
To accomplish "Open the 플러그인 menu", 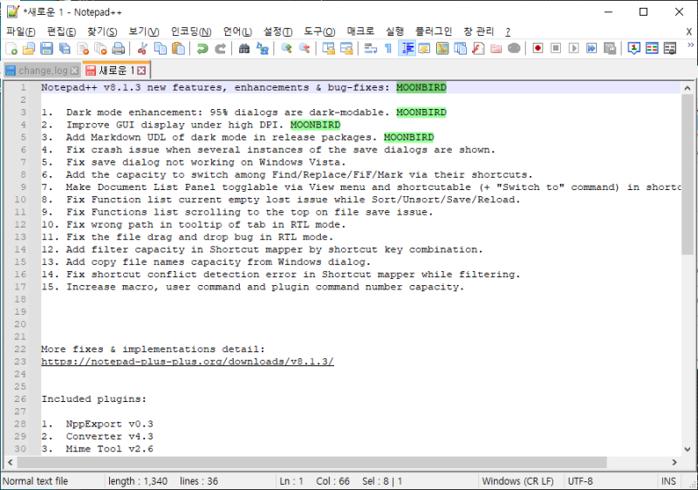I will pos(434,31).
